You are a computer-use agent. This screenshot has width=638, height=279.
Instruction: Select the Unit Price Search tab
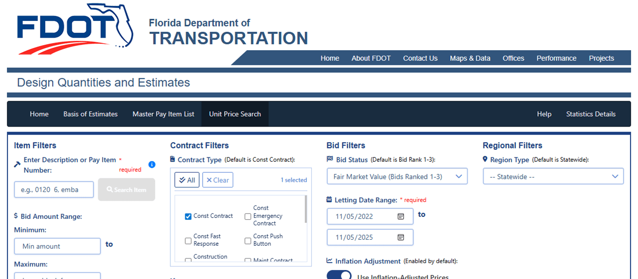point(235,114)
